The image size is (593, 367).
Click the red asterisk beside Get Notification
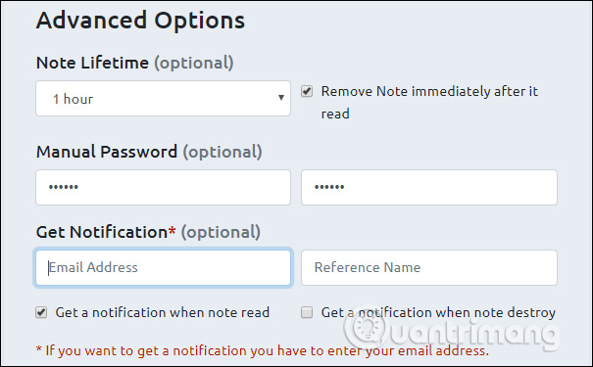[173, 230]
